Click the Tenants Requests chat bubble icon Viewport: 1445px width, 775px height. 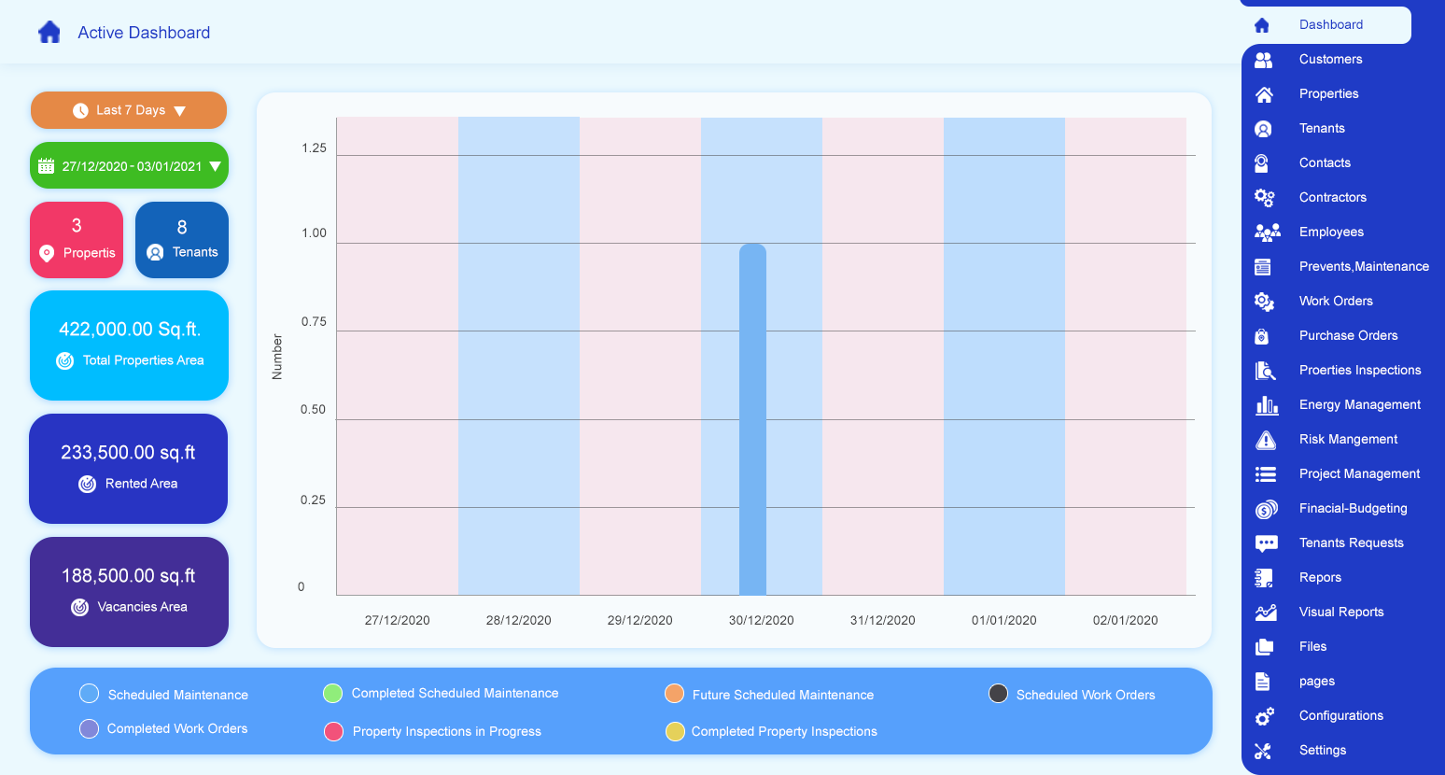click(x=1266, y=543)
